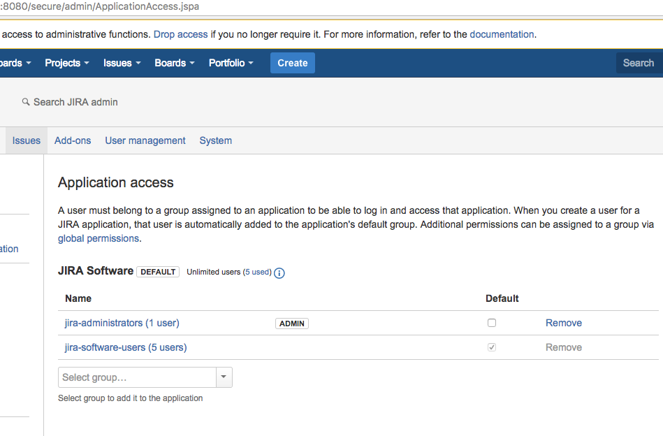Open the jira-software-users group link

click(126, 348)
